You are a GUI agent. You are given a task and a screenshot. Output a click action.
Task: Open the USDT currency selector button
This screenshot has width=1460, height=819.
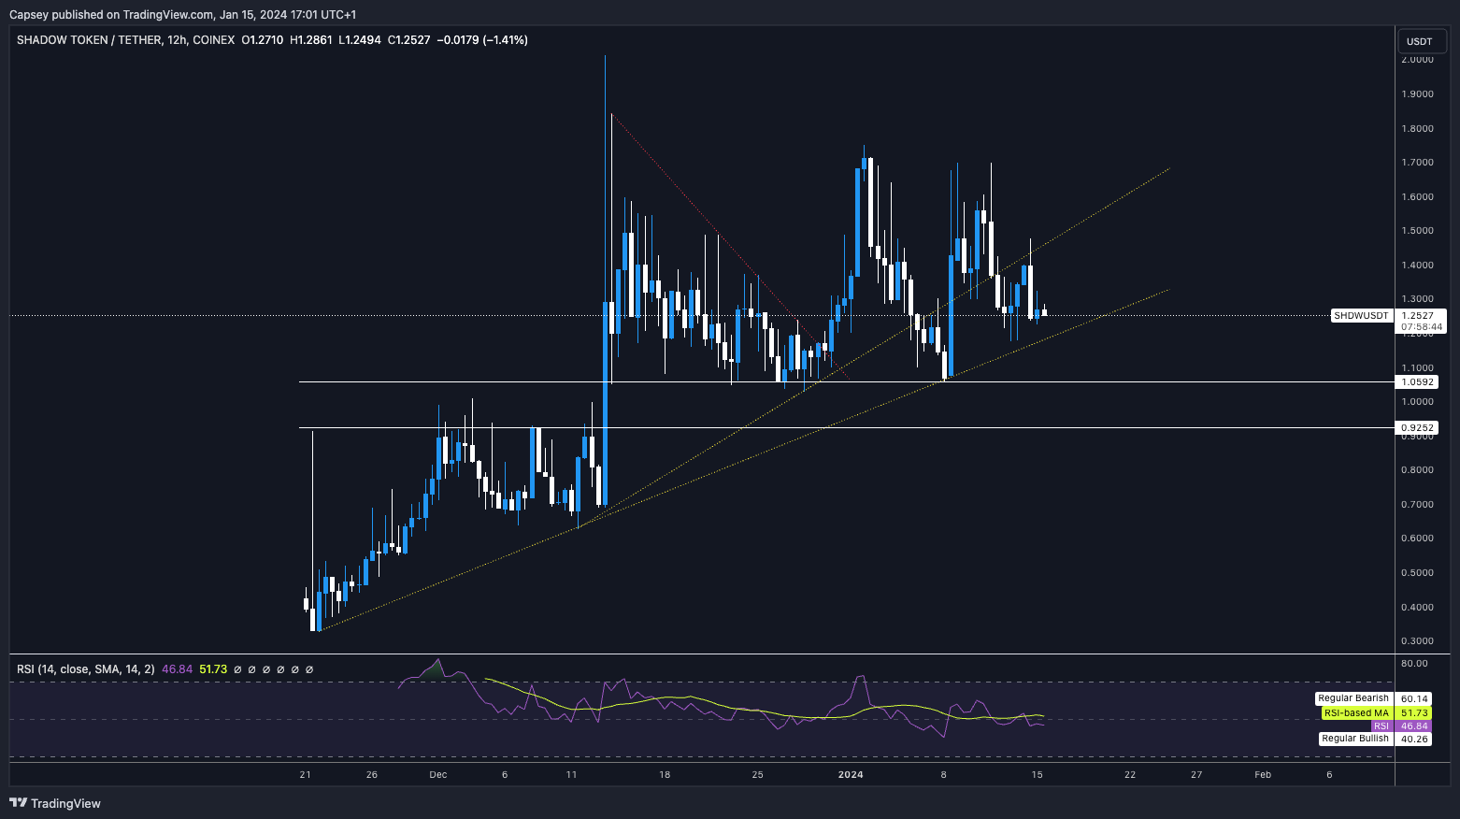[x=1420, y=41]
